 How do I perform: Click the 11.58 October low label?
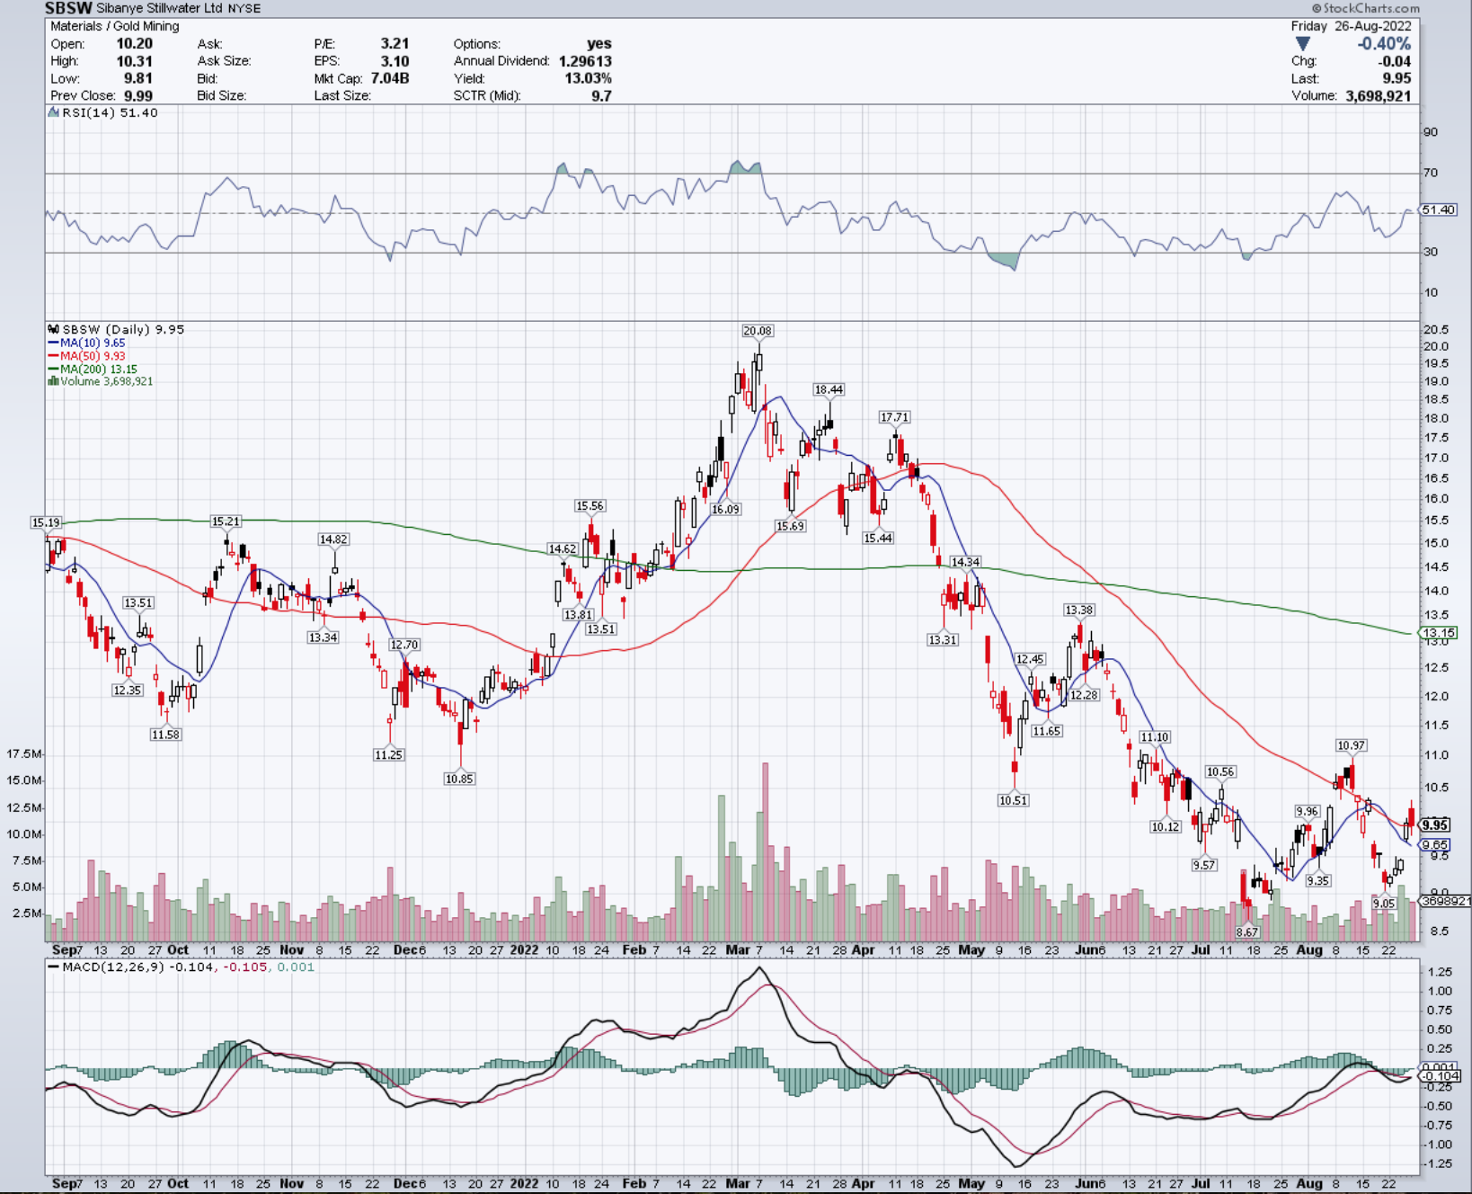pos(165,735)
